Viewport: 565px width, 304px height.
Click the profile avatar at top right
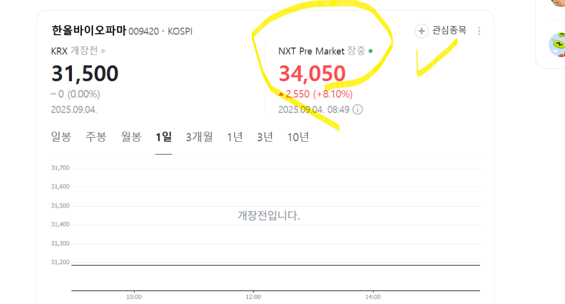click(558, 3)
